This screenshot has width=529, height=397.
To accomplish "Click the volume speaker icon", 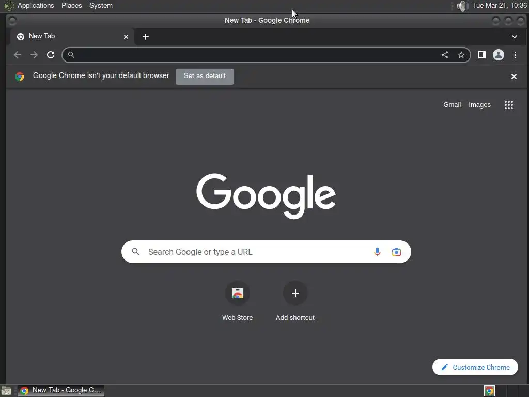I will click(461, 6).
